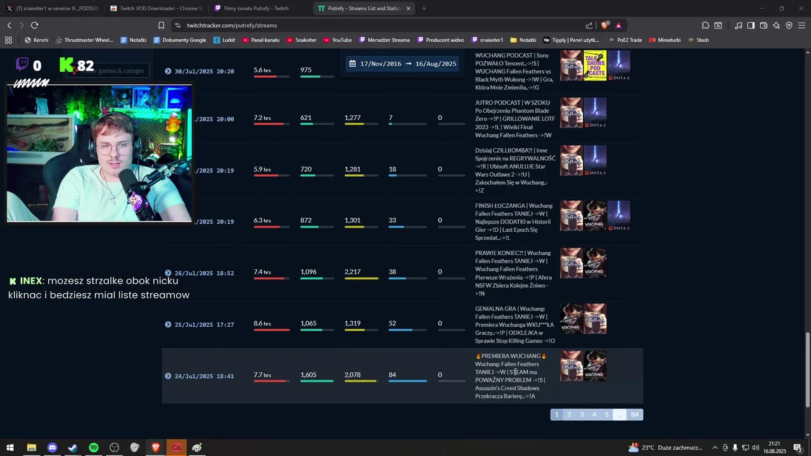Reload the twitchtracker page

[34, 25]
